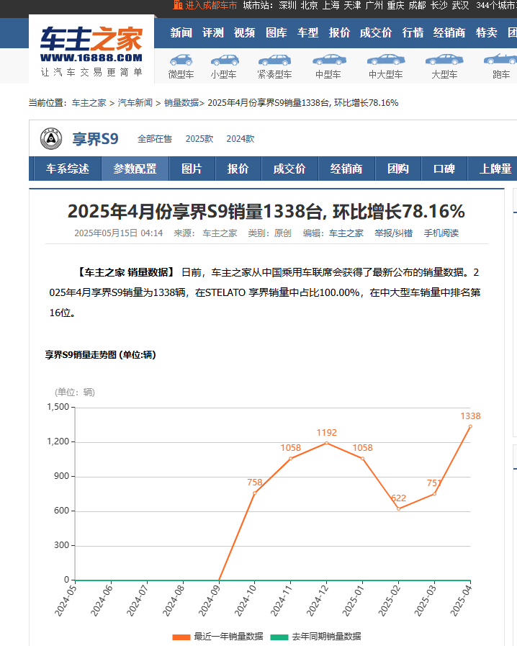
Task: Switch to the 参数配置 tab
Action: [x=135, y=169]
